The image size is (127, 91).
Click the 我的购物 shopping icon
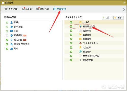[x=80, y=35]
